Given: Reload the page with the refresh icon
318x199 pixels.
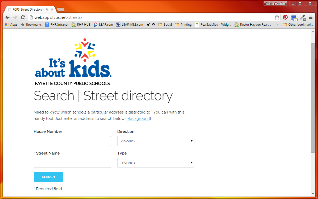Looking at the screenshot, I should pyautogui.click(x=23, y=17).
